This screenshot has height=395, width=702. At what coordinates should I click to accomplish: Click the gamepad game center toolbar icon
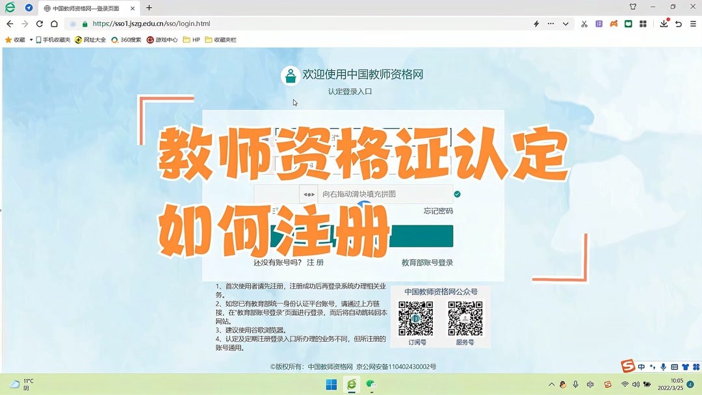[613, 23]
